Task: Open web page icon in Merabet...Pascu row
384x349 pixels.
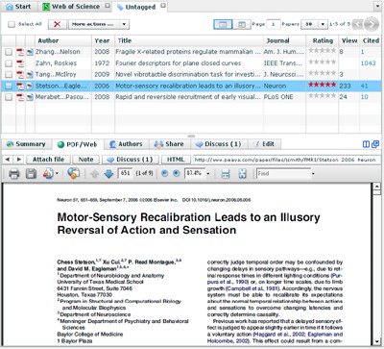Action: coord(30,97)
